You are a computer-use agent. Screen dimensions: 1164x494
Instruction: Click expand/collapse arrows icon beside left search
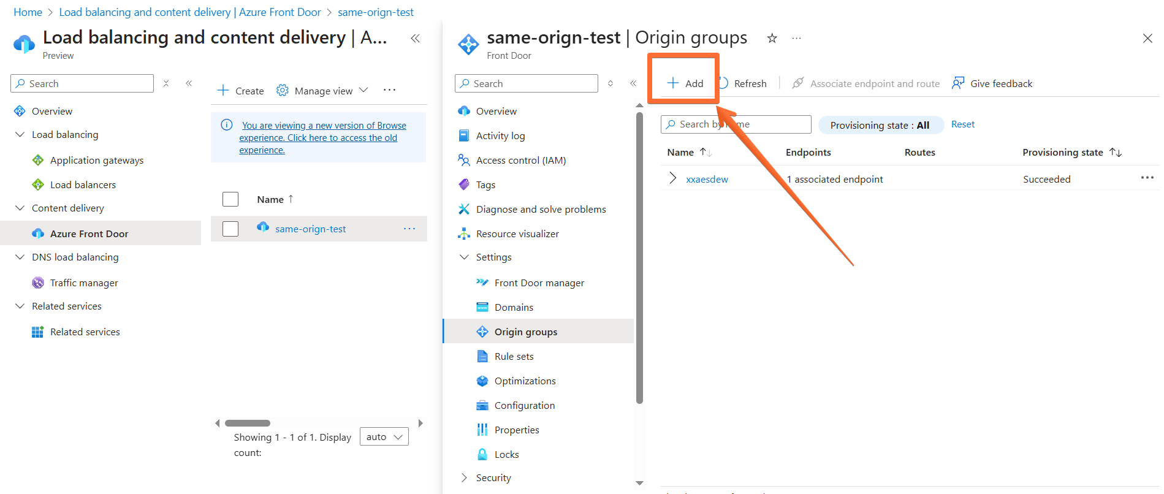(x=166, y=83)
